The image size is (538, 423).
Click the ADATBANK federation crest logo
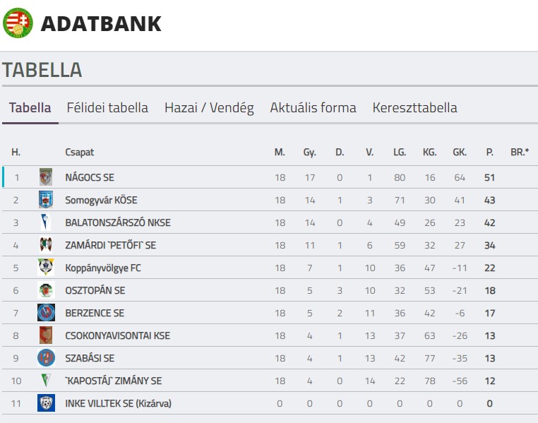pos(18,23)
